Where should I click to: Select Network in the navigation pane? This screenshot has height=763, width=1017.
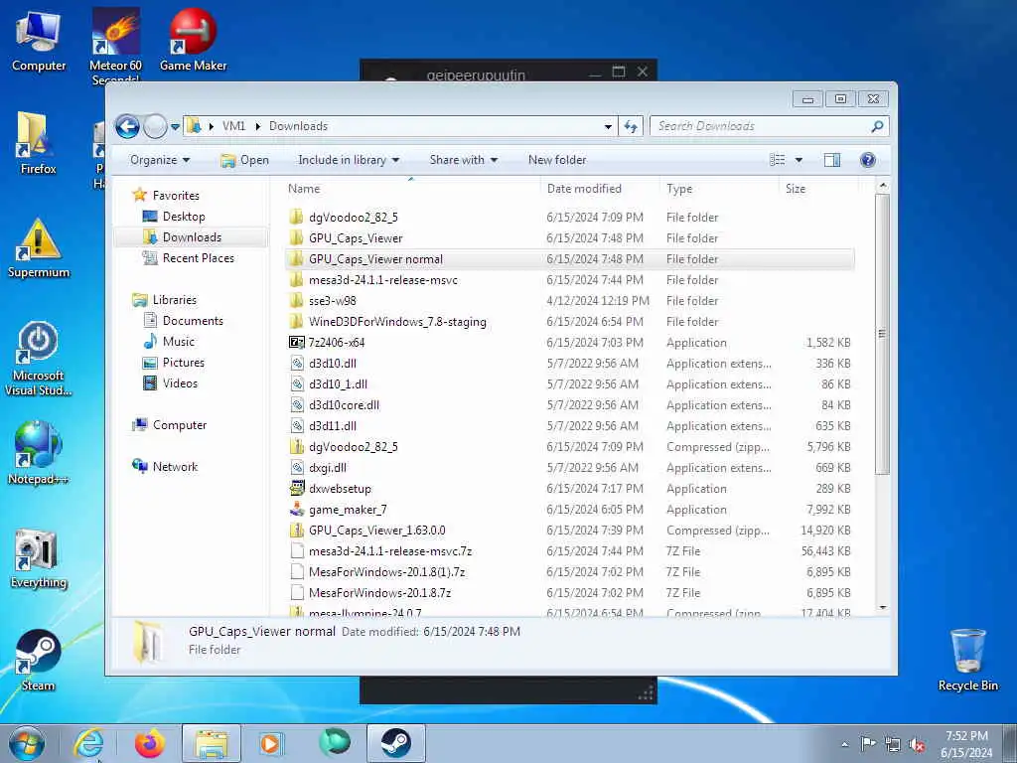tap(175, 467)
